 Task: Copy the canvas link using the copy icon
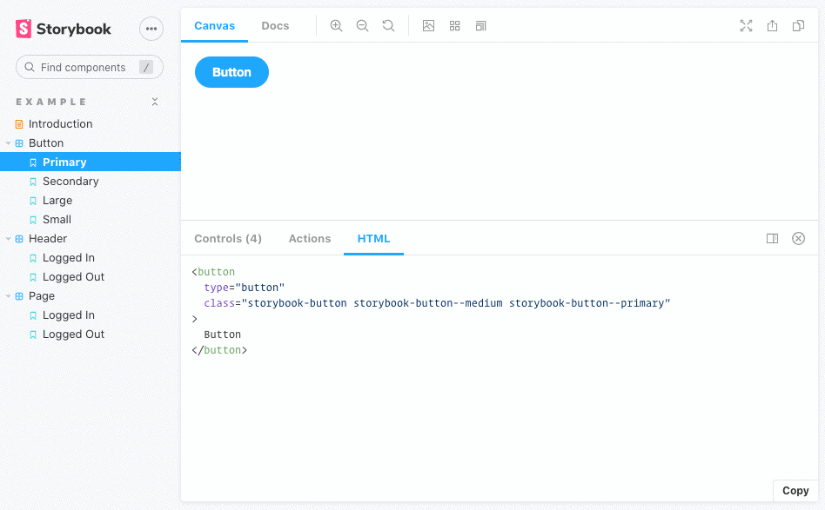point(798,26)
